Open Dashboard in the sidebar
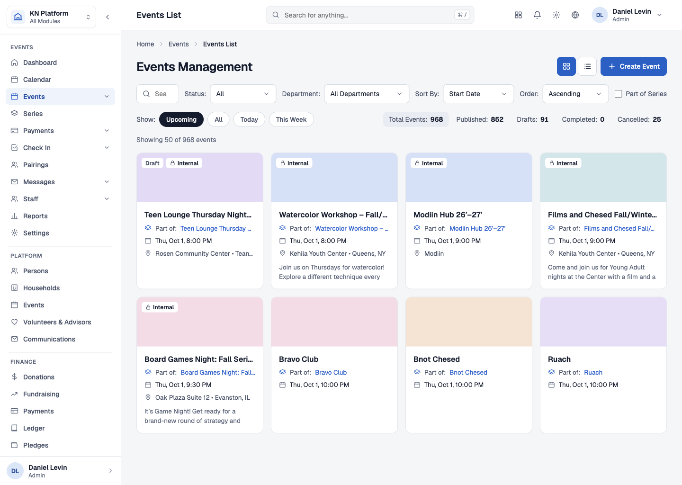Image resolution: width=682 pixels, height=485 pixels. 61,63
